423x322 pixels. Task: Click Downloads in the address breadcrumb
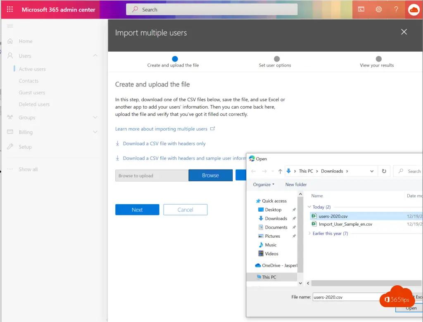(x=332, y=171)
